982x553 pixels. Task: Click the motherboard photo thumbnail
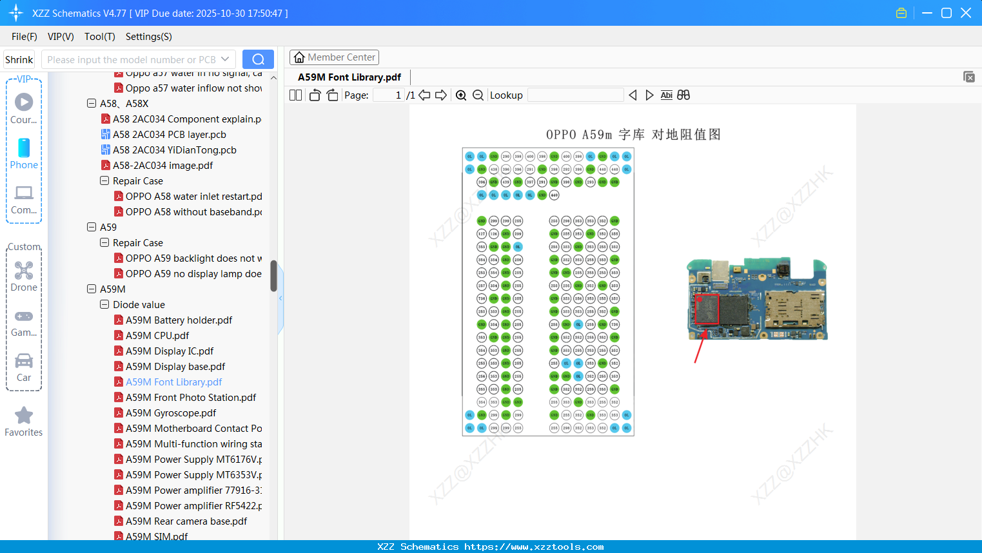coord(757,298)
